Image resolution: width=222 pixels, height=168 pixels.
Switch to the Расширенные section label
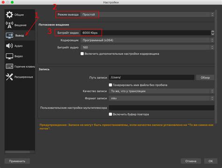click(x=24, y=77)
